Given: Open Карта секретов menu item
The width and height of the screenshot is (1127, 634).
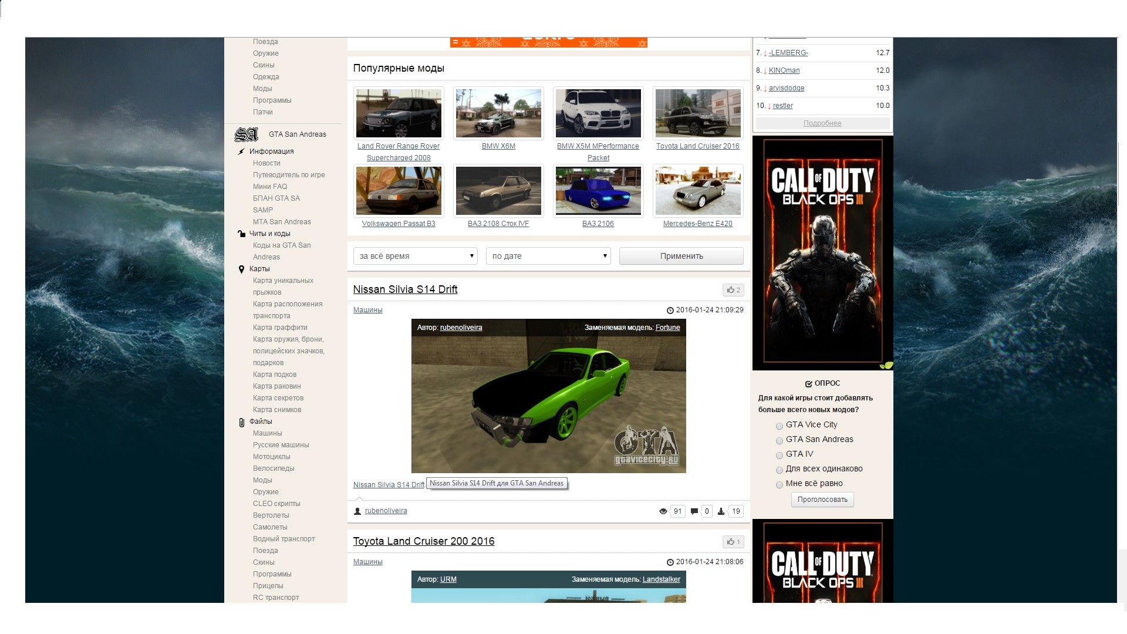Looking at the screenshot, I should [x=278, y=398].
